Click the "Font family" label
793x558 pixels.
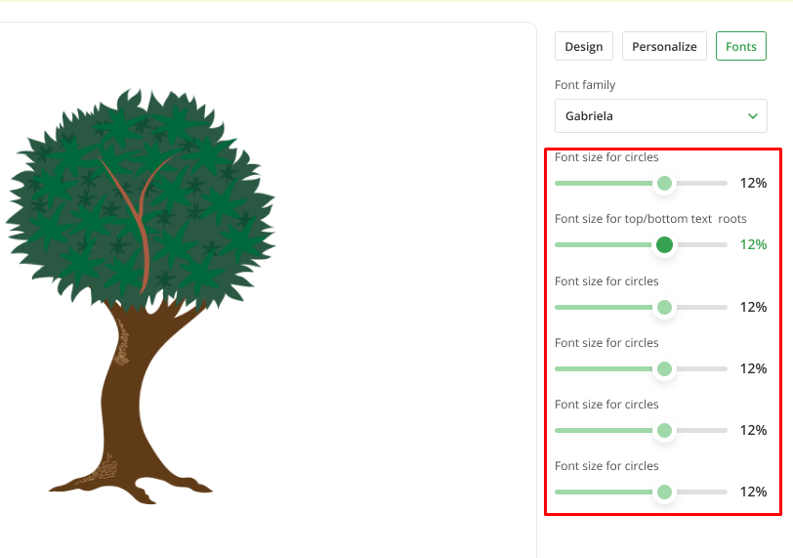tap(585, 85)
